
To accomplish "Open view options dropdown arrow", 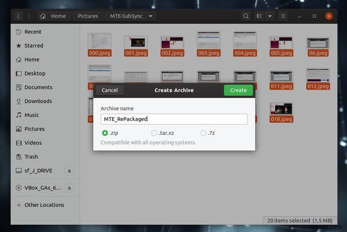I will [270, 16].
